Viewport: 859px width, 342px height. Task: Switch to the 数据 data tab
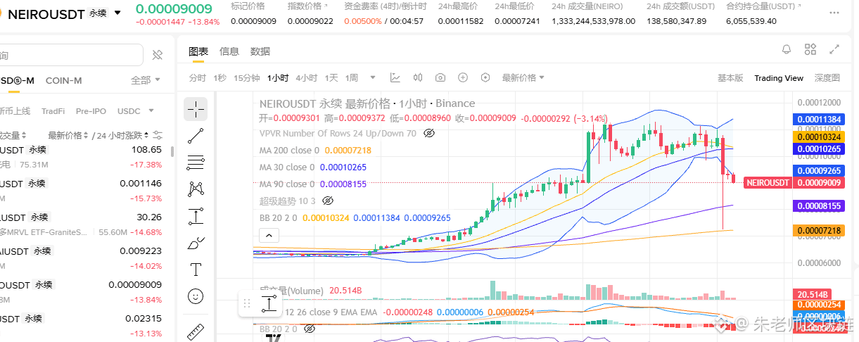pos(260,51)
